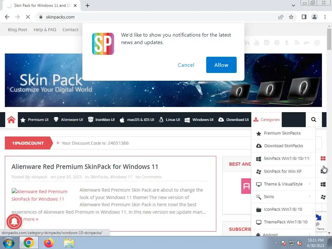Screen dimensions: 332x249
Task: Bookmark this page with the star icon
Action: tap(291, 17)
